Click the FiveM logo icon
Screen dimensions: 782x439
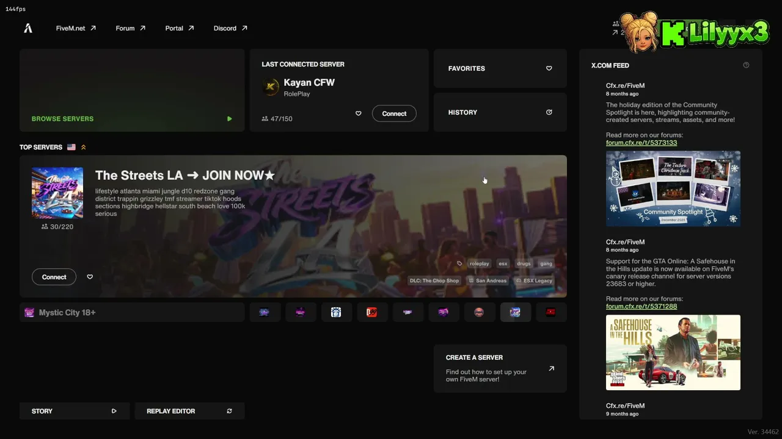(28, 28)
